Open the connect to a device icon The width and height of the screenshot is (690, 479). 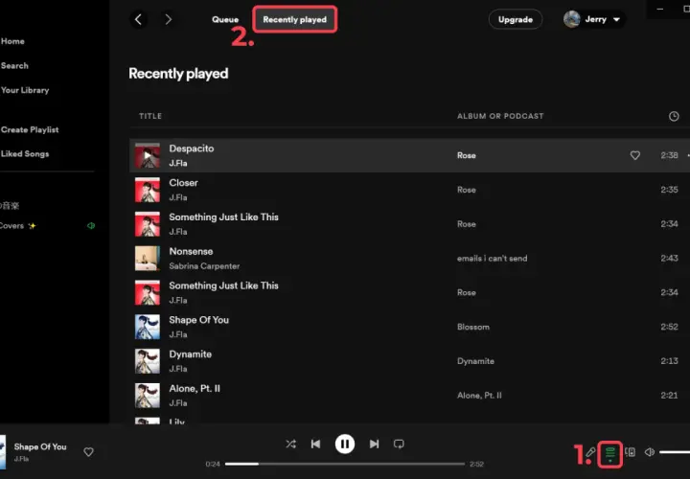tap(631, 452)
